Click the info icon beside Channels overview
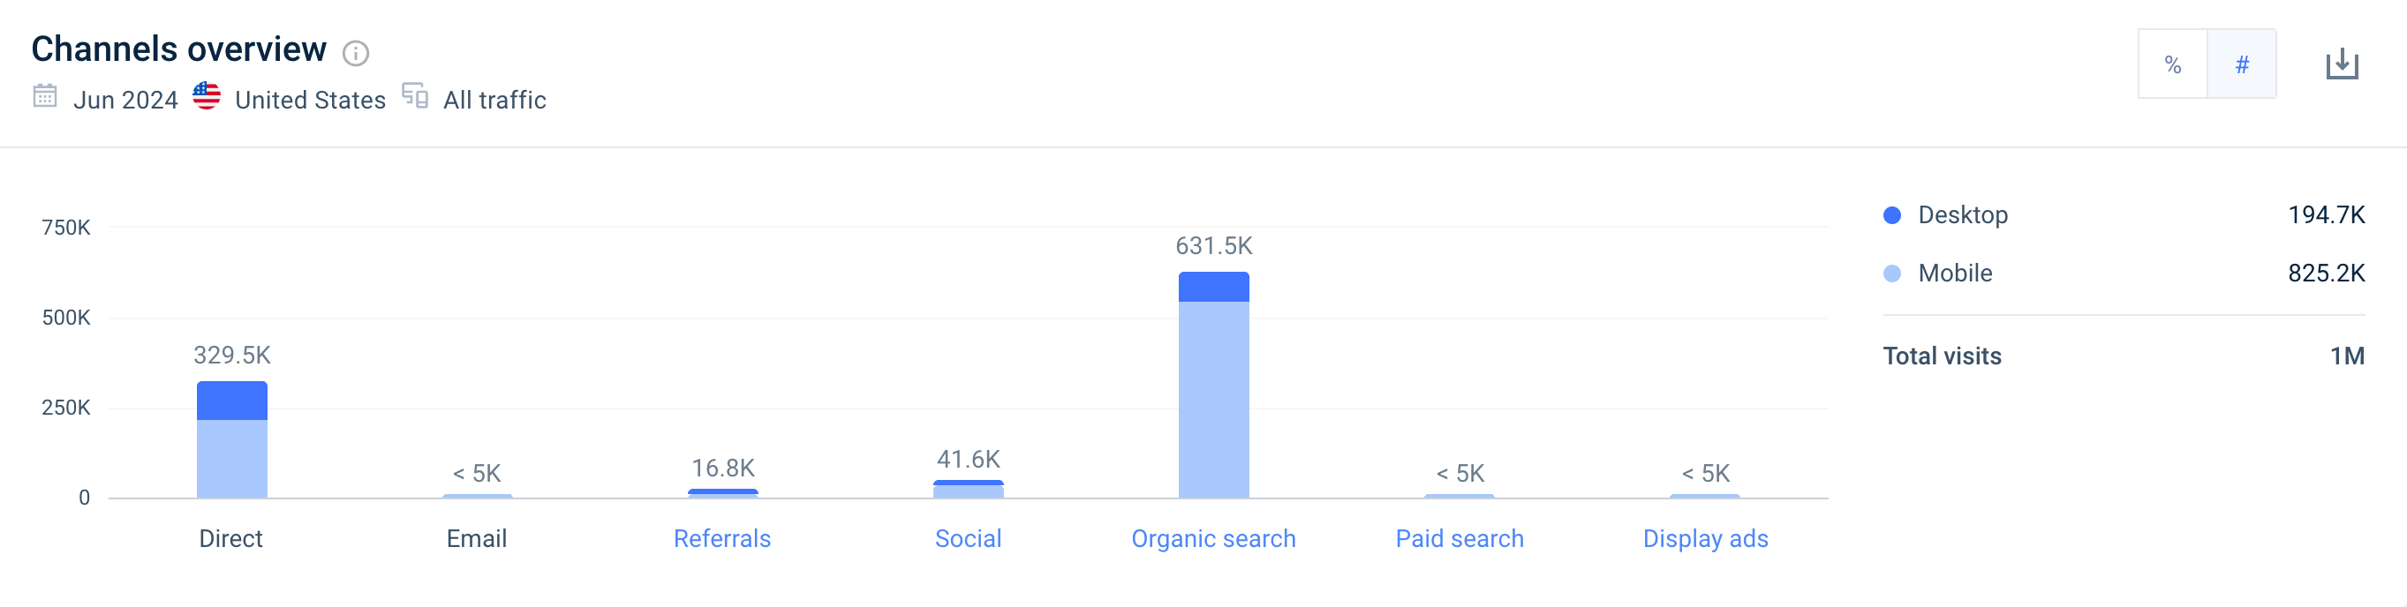Viewport: 2407px width, 607px height. coord(355,53)
